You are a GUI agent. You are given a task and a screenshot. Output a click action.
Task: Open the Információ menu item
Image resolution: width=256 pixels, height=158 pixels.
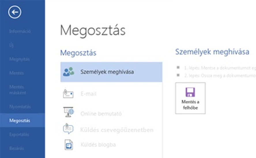tap(20, 31)
